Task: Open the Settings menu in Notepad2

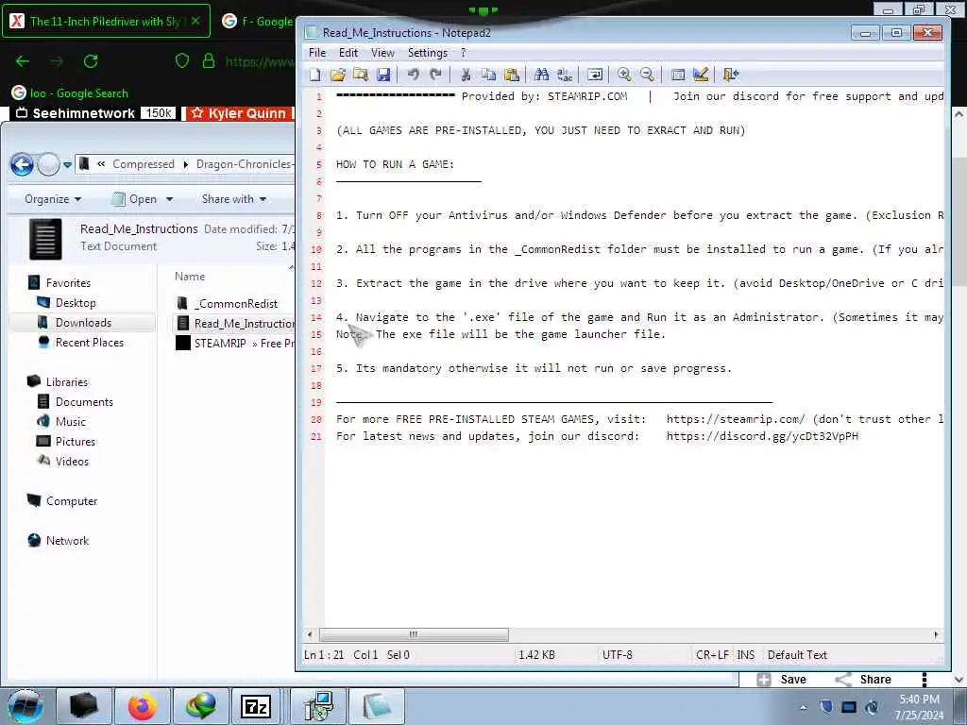Action: [x=428, y=53]
